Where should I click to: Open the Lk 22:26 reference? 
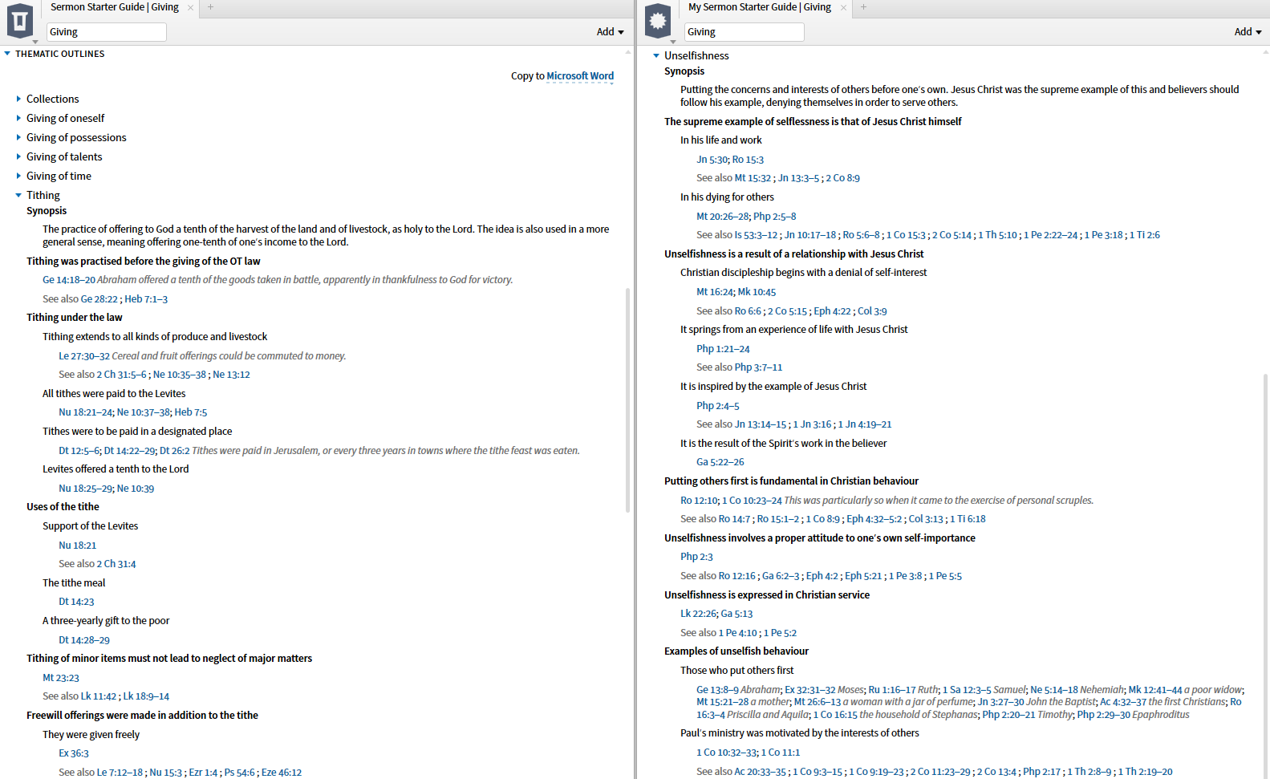pyautogui.click(x=698, y=614)
